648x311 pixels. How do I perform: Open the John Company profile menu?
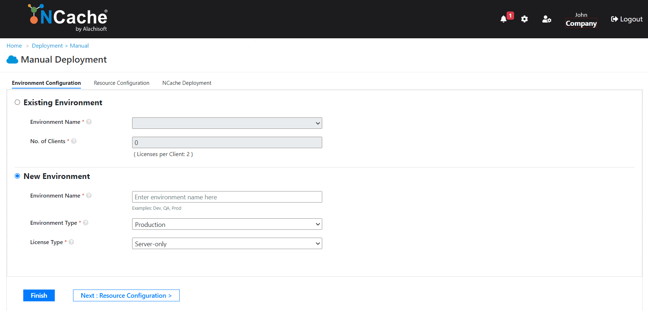click(581, 20)
